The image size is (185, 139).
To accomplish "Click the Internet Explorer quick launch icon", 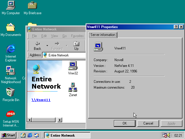I will 30,135.
